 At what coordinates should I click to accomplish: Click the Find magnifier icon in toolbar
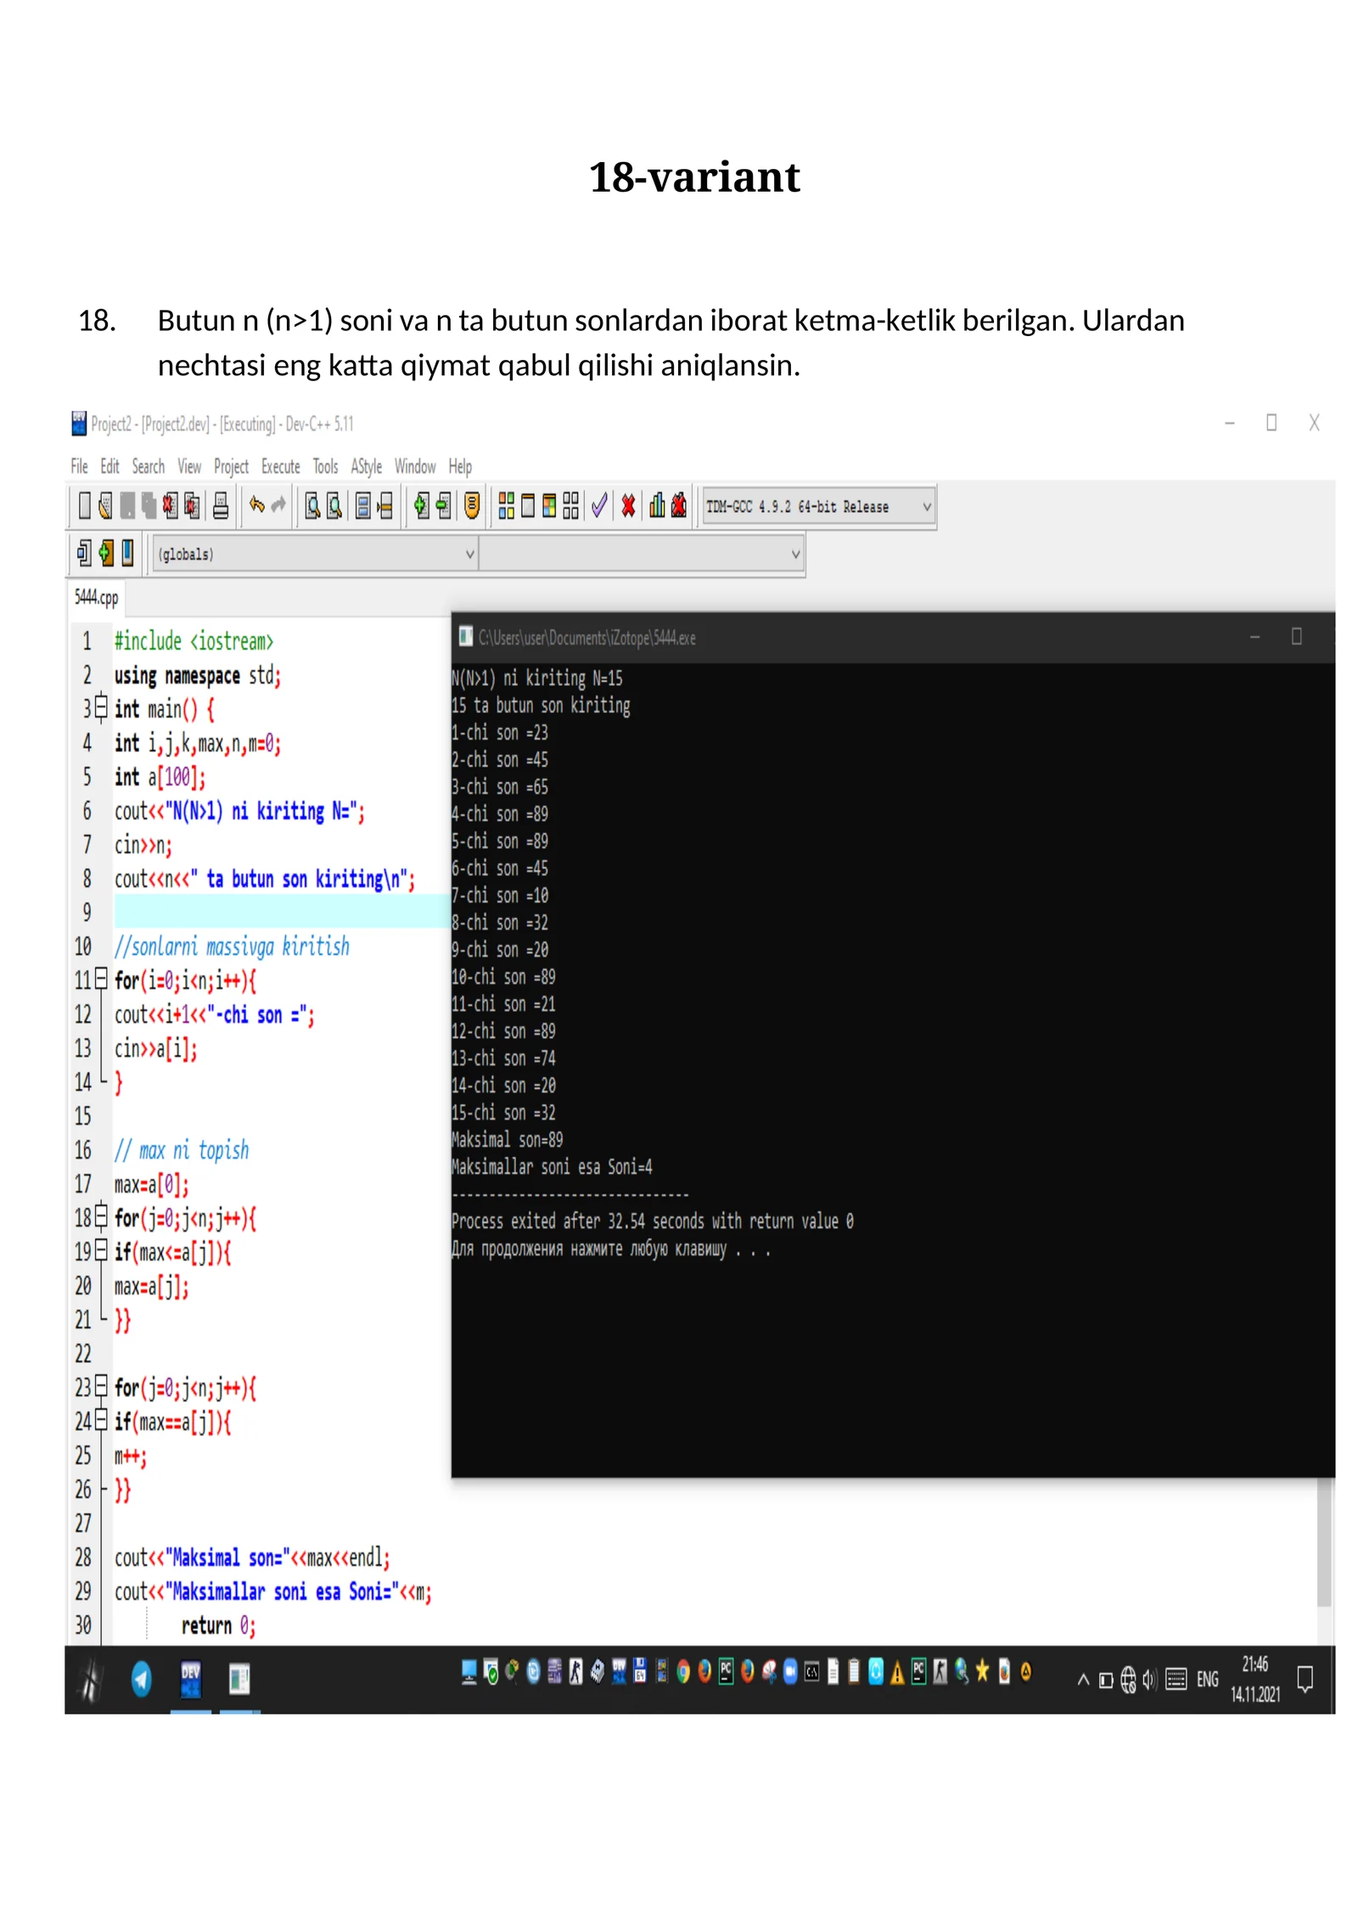pos(312,507)
